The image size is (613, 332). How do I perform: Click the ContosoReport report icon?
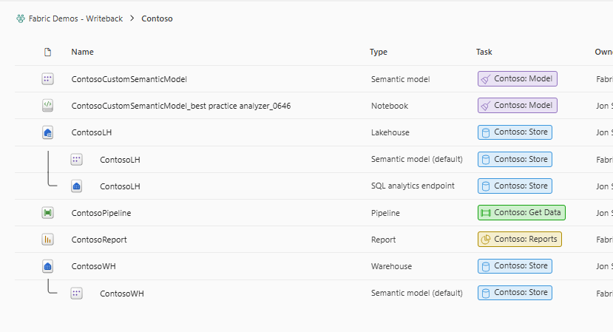pyautogui.click(x=47, y=240)
